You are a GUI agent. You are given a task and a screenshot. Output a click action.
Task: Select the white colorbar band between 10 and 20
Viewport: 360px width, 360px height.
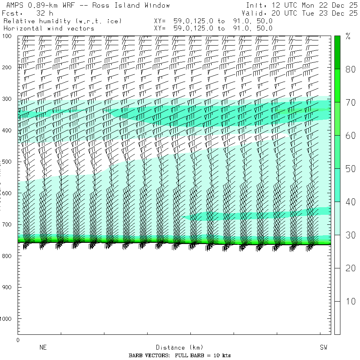(x=337, y=284)
